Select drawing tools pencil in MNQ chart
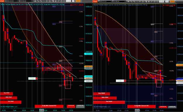The image size is (183, 112). coord(38,1)
